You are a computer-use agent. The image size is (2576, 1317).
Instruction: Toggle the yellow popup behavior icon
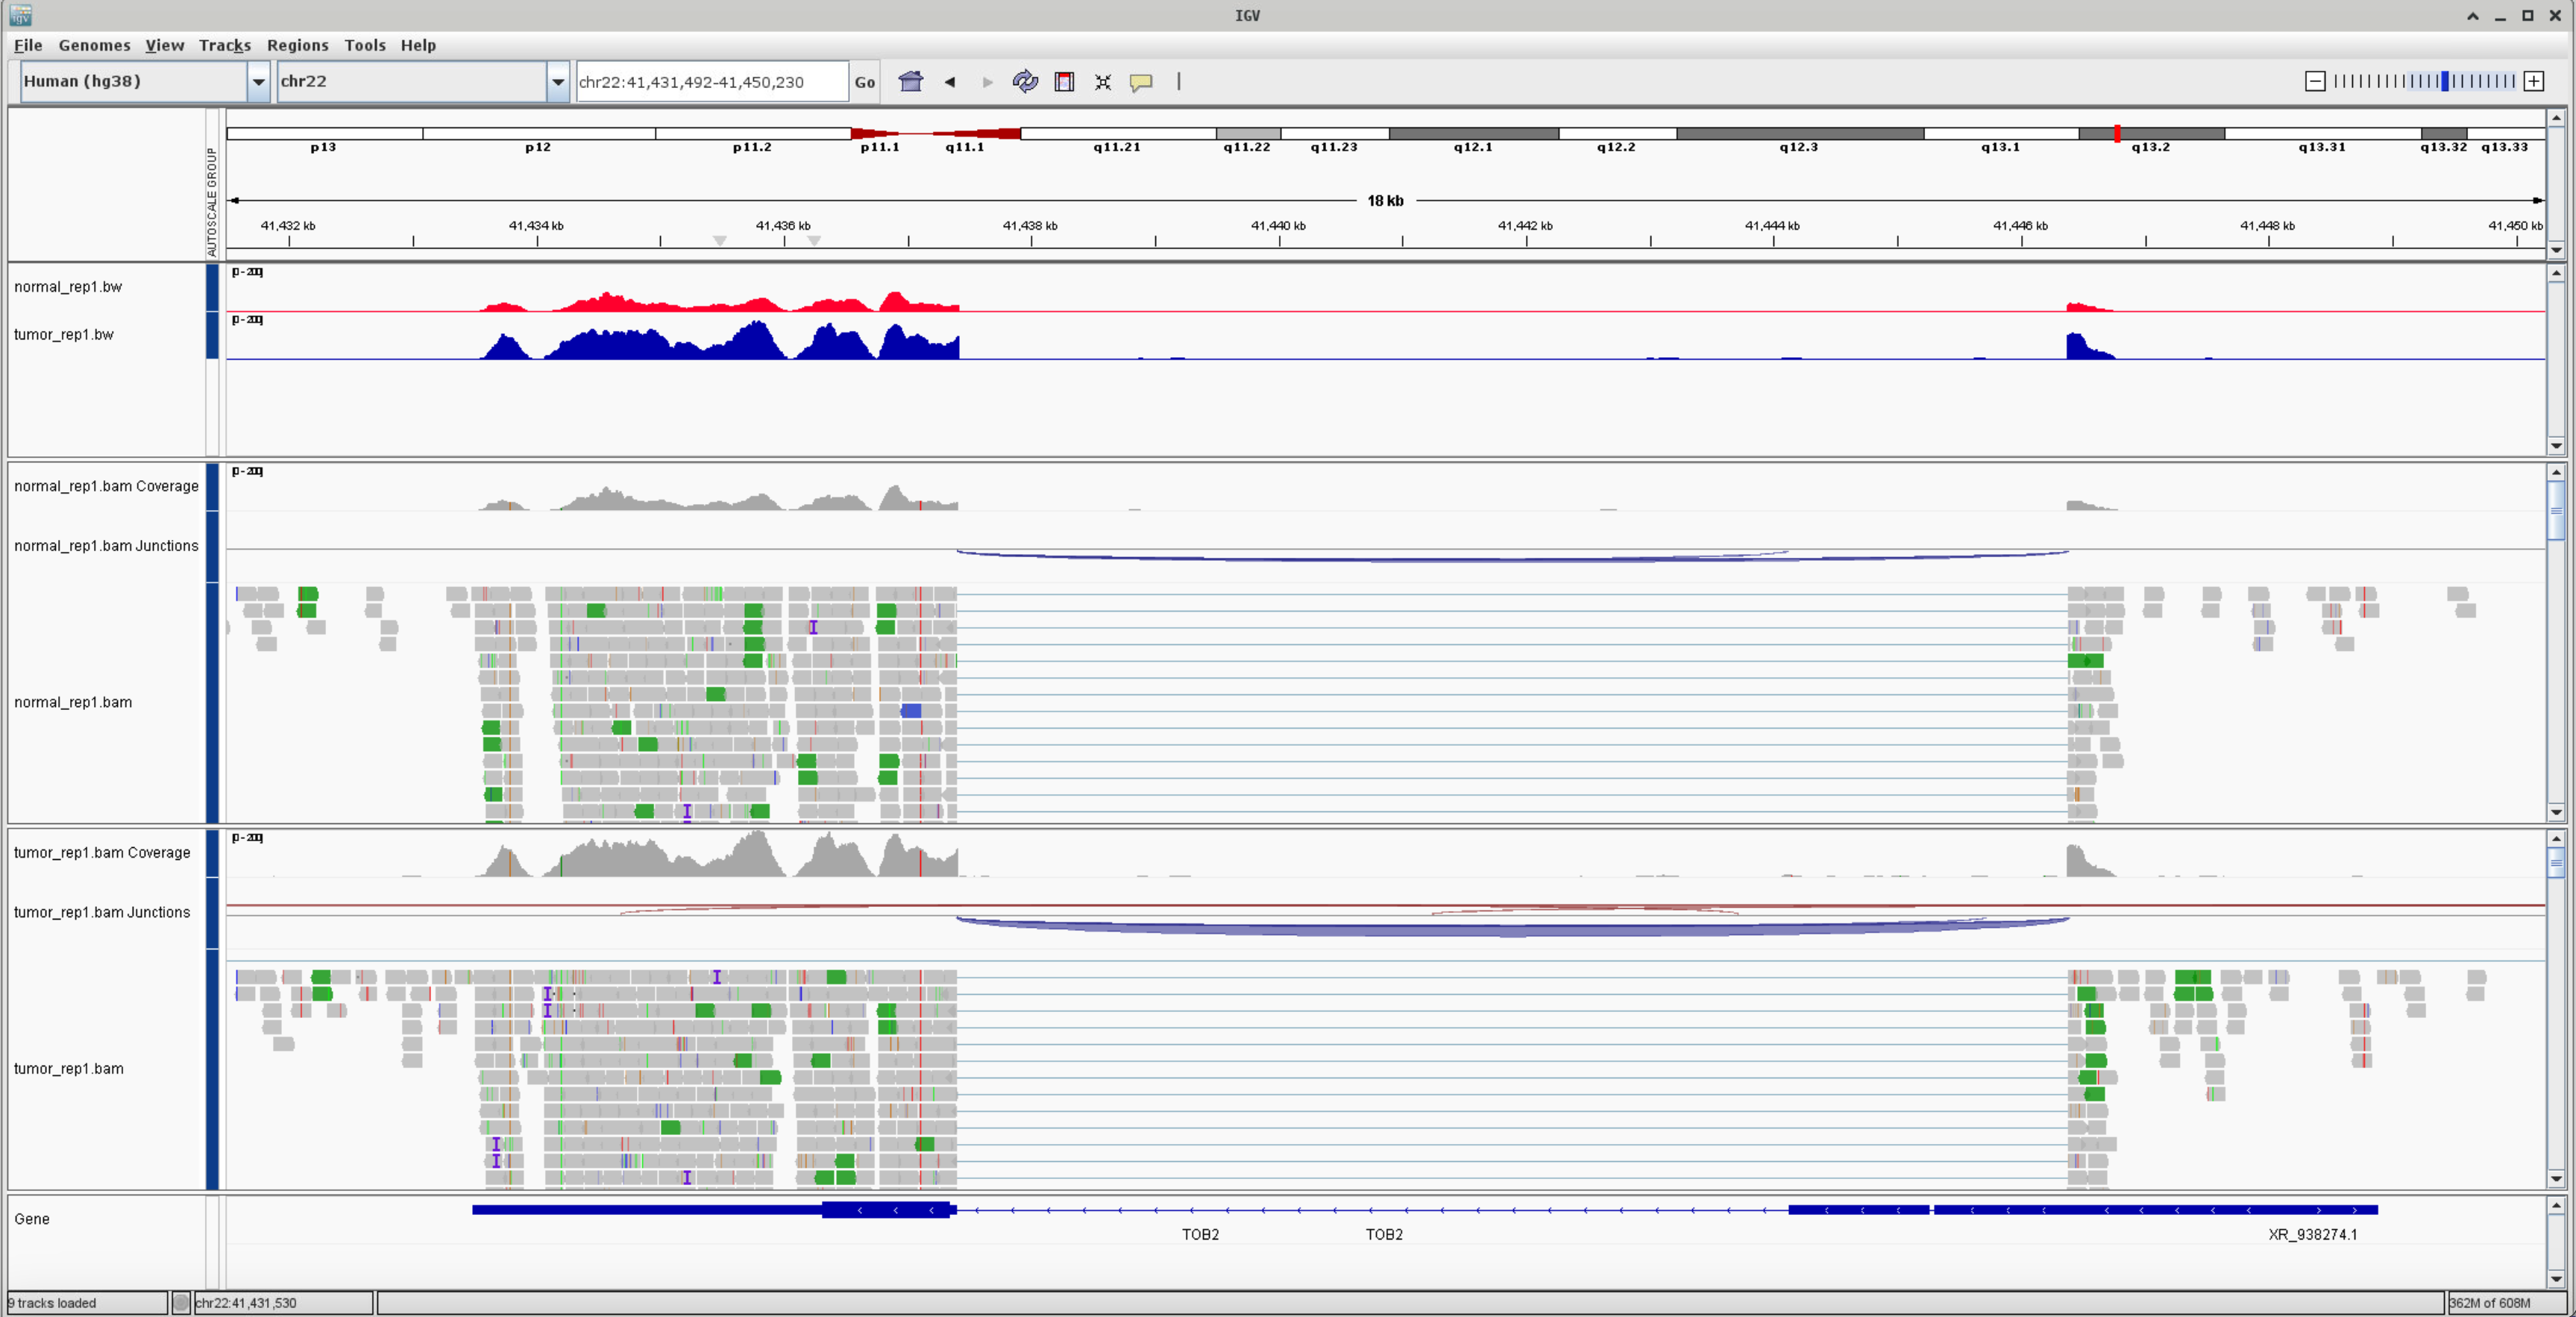[x=1141, y=82]
